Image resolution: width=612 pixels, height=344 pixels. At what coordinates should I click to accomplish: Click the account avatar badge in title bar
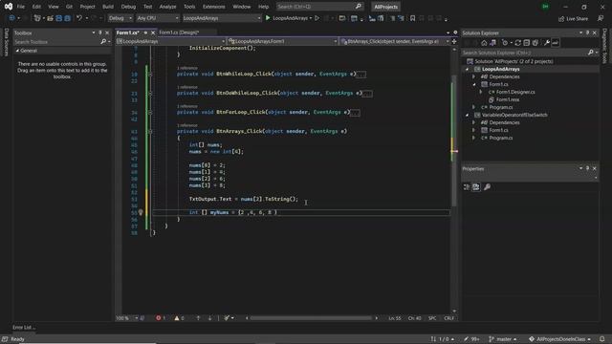[x=545, y=7]
